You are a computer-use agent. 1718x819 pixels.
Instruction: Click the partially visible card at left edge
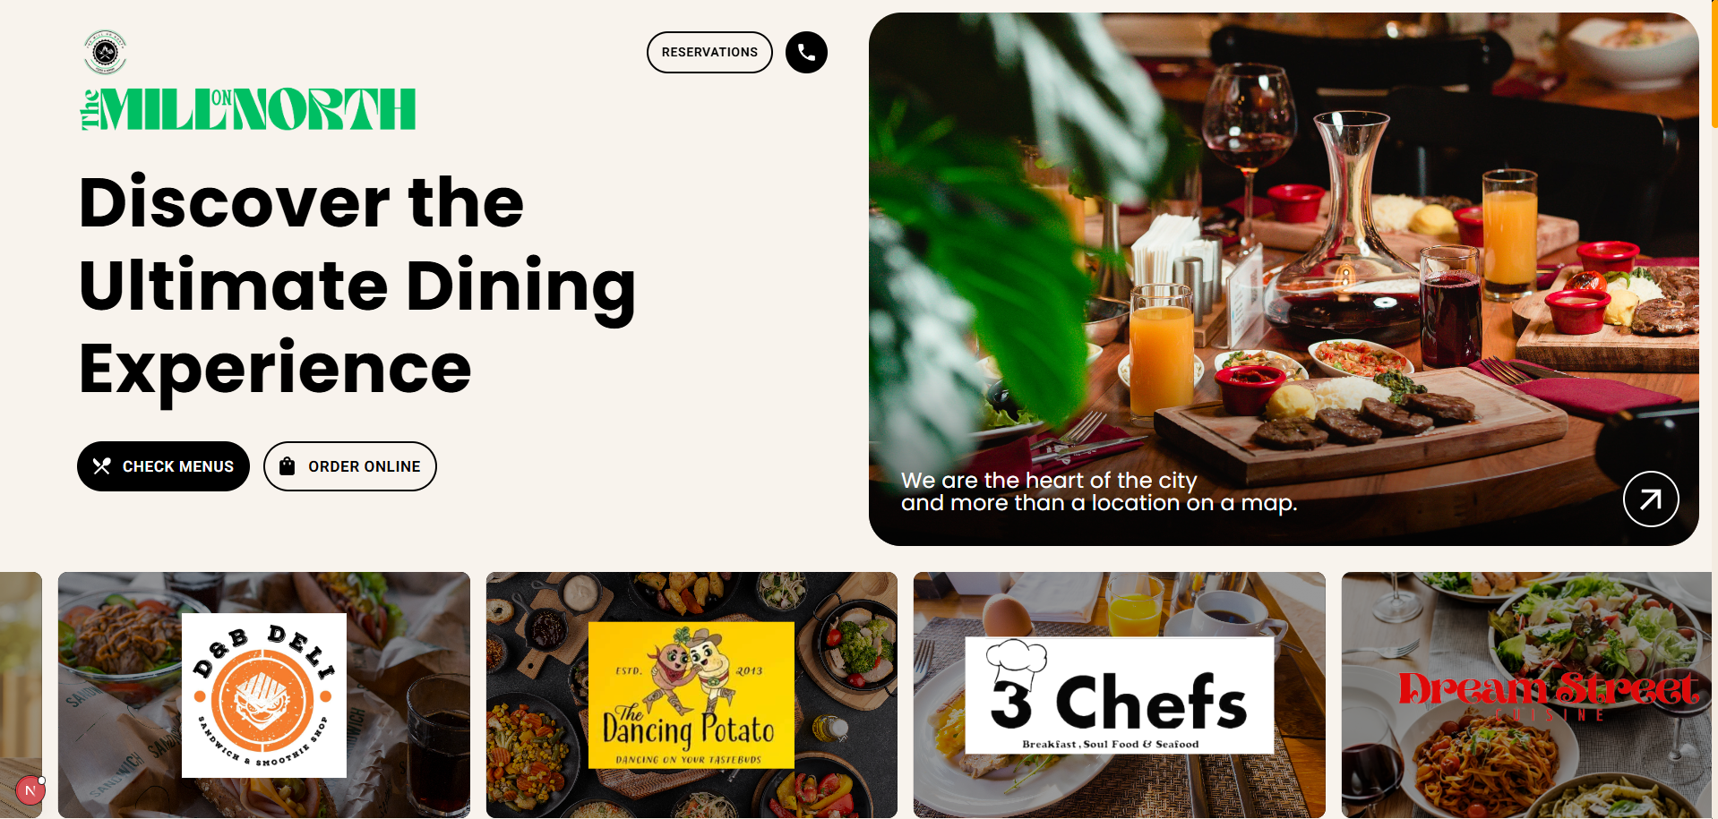tap(21, 695)
